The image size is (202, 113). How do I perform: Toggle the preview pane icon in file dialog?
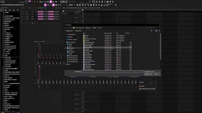point(157,31)
